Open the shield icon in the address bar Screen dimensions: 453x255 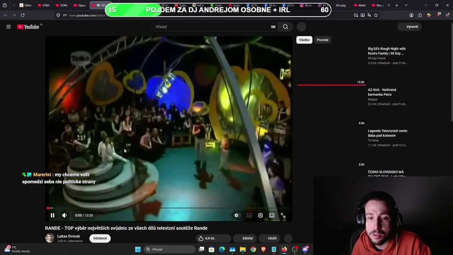58,15
